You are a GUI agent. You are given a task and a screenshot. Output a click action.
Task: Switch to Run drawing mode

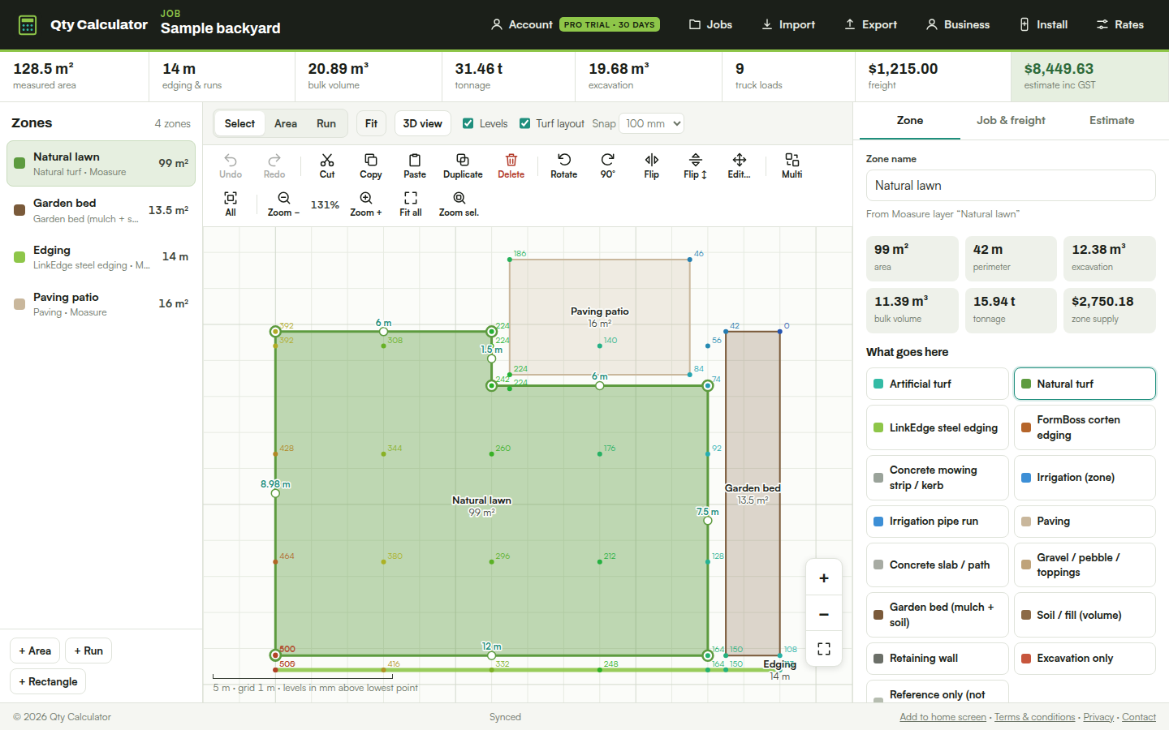(326, 123)
